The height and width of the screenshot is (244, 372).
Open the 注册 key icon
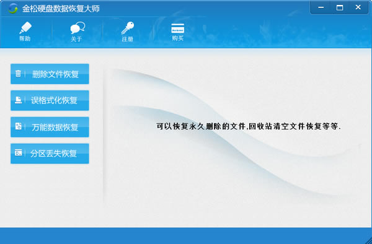128,28
